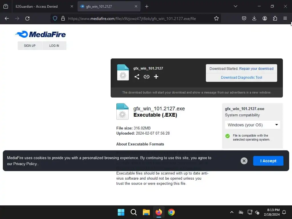Click Download Diagnostic Tool link
The image size is (292, 219).
click(241, 78)
